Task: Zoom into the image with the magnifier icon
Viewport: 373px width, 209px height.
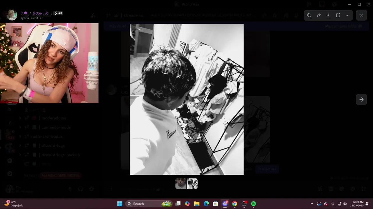Action: pyautogui.click(x=309, y=15)
